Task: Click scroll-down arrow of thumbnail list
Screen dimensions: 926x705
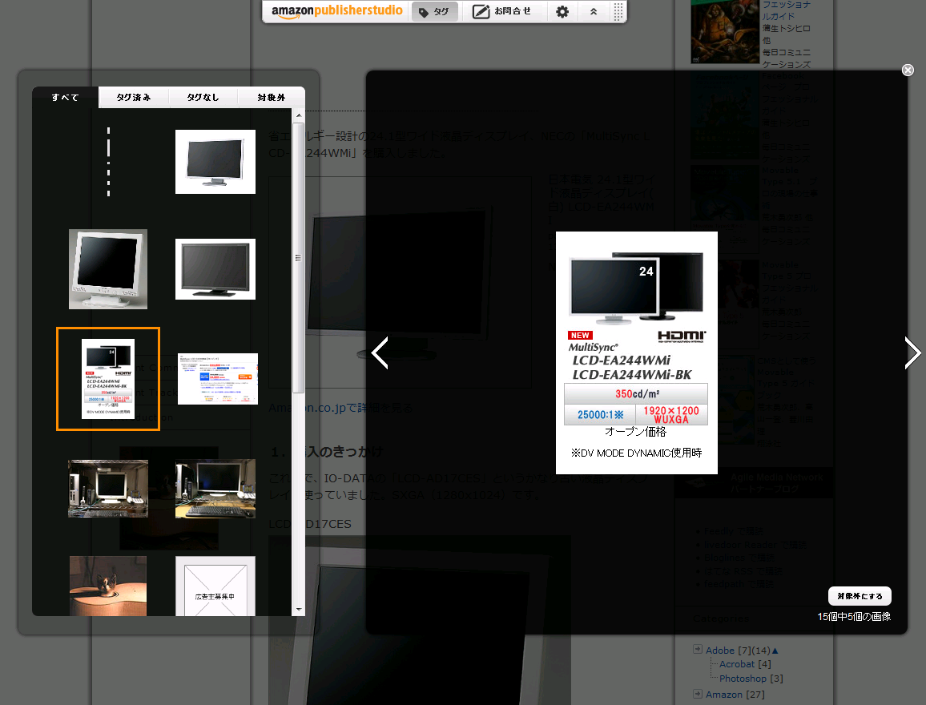Action: tap(299, 609)
